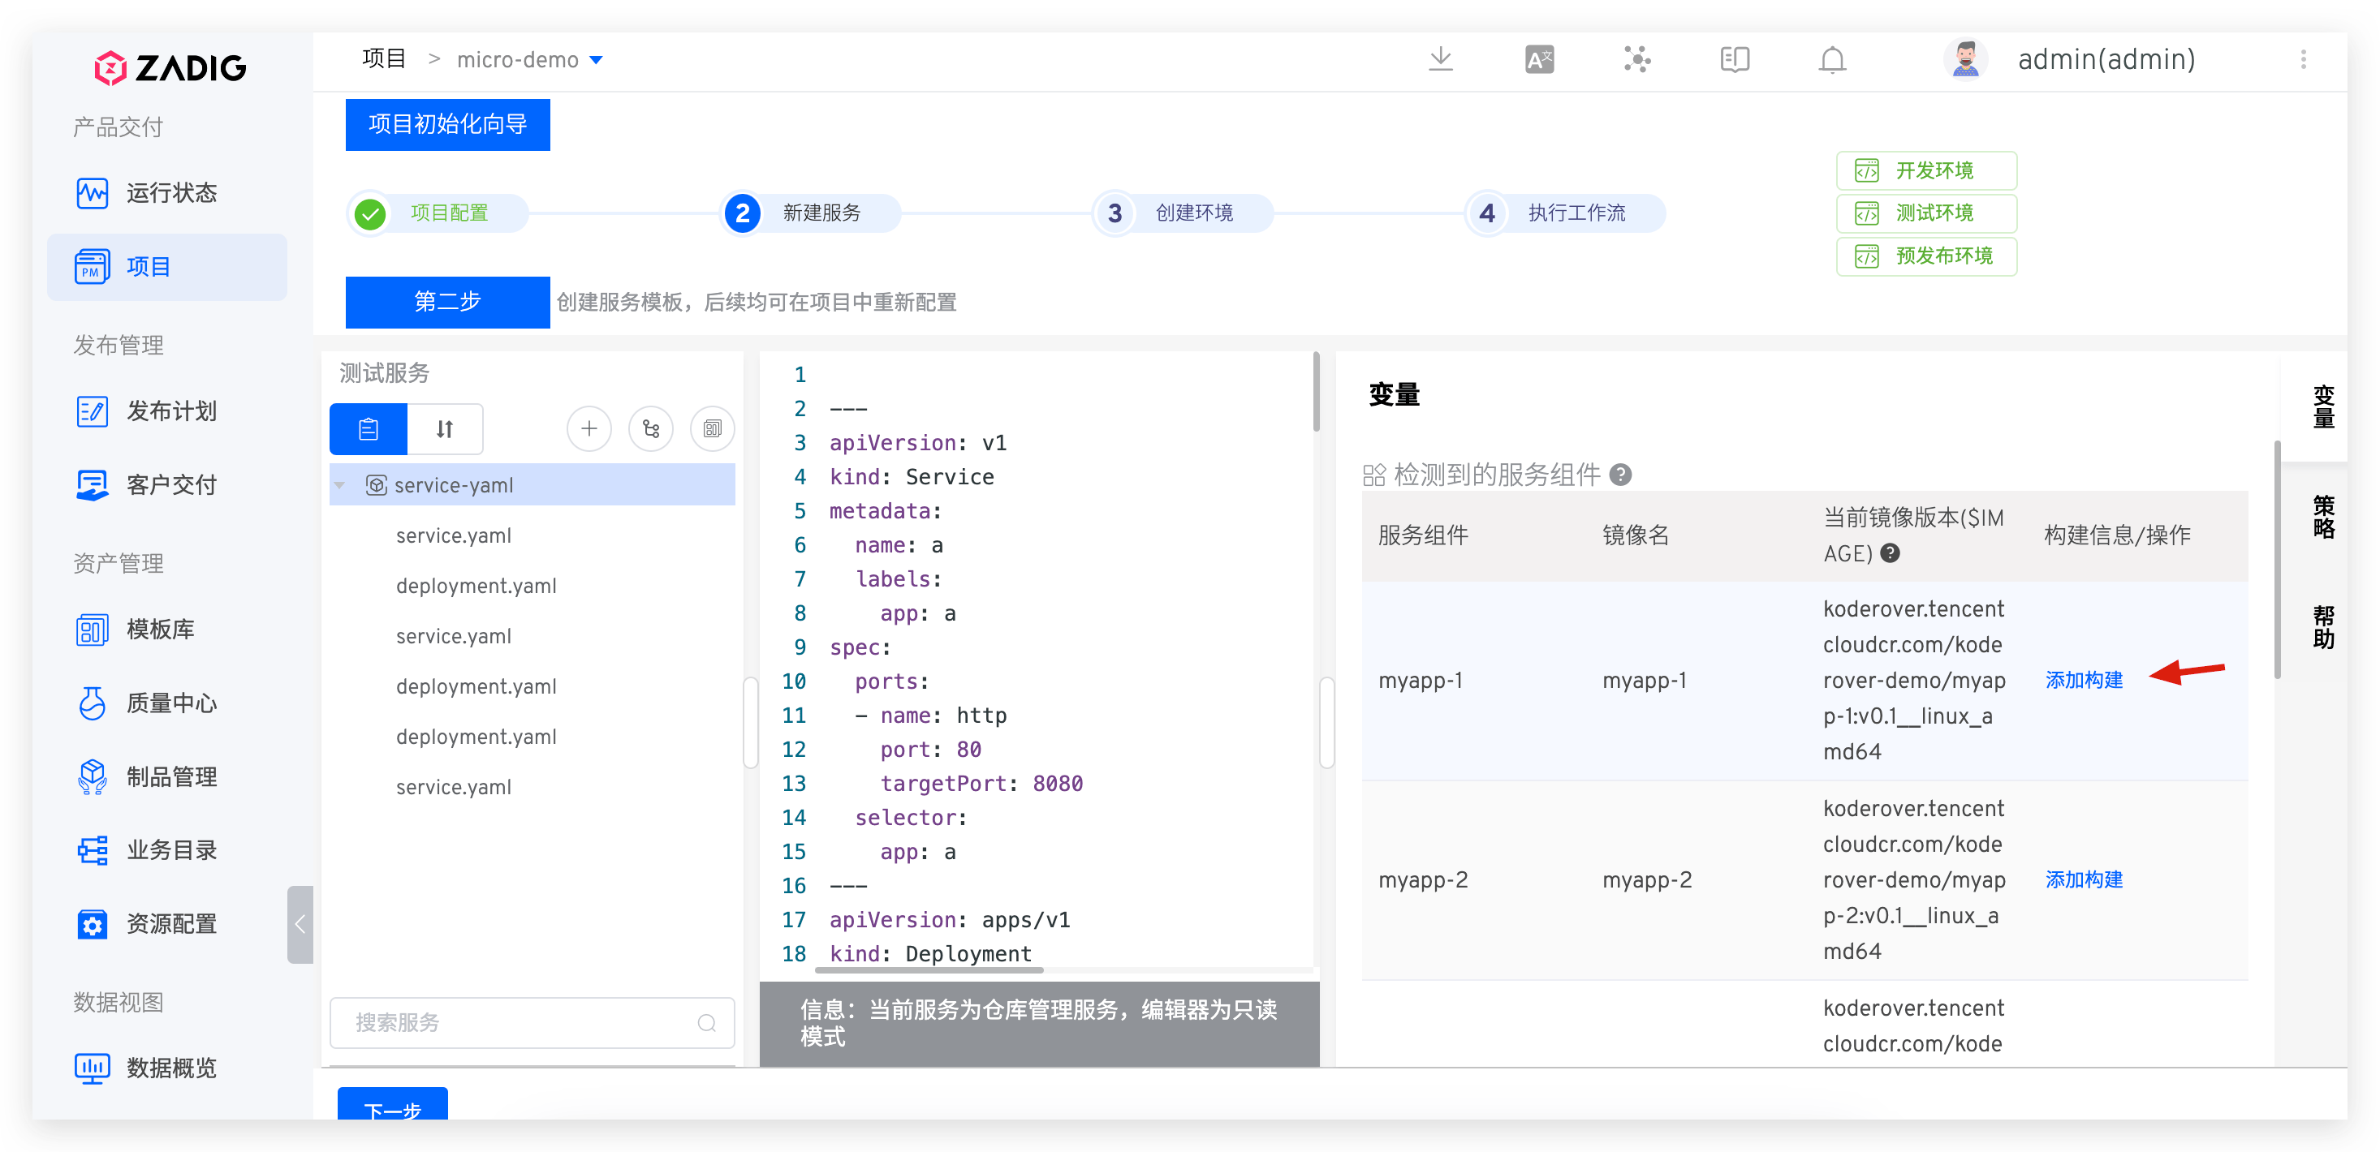Switch to service list view toggle
Image resolution: width=2380 pixels, height=1152 pixels.
[369, 428]
